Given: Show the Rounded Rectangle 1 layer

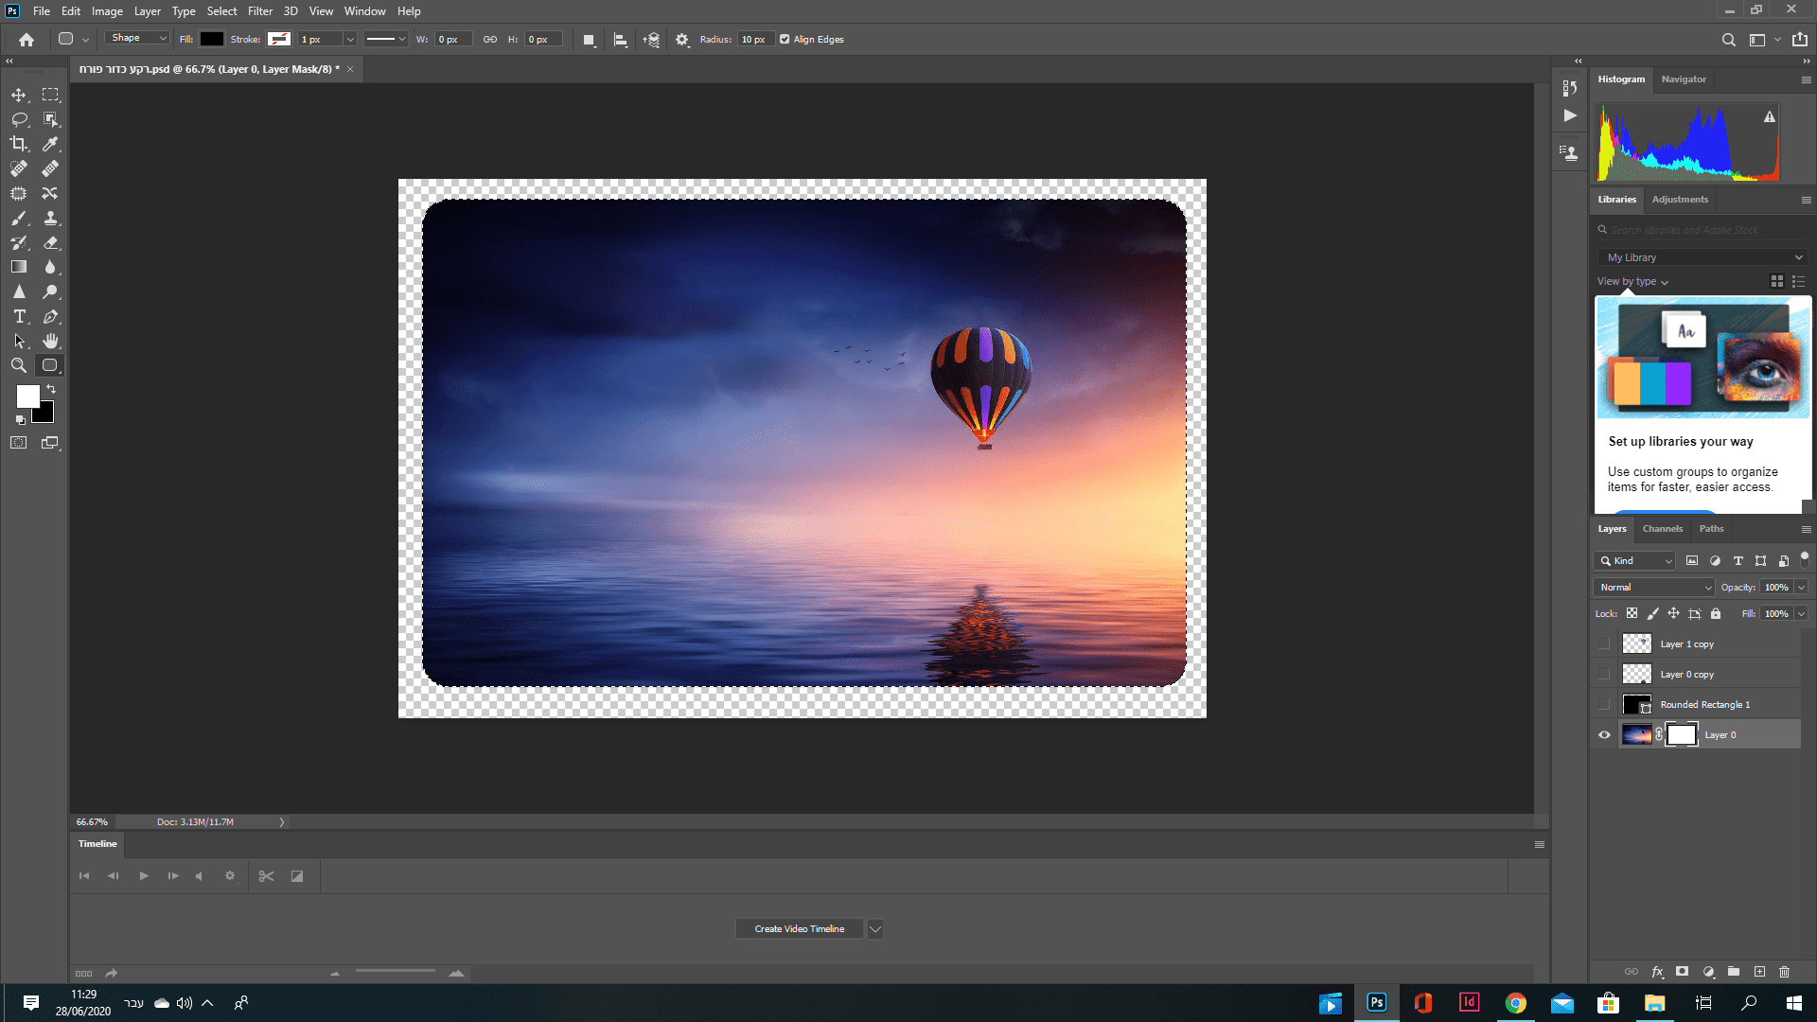Looking at the screenshot, I should click(x=1604, y=705).
